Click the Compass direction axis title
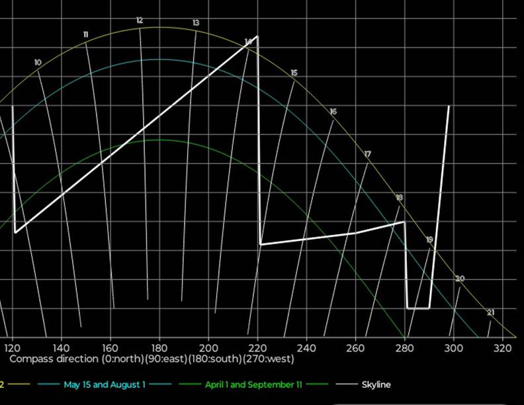Screen dimensions: 524x405 click(152, 359)
